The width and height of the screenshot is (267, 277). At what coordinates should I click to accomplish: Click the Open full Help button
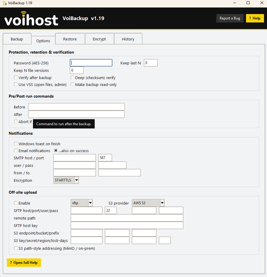[24, 263]
